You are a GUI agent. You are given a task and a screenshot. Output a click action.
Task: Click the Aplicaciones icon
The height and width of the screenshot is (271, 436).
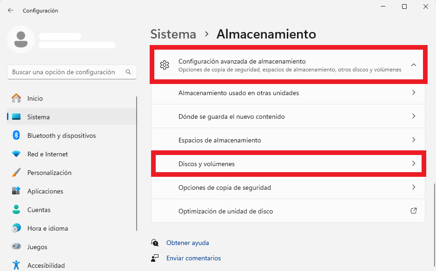[x=16, y=191]
